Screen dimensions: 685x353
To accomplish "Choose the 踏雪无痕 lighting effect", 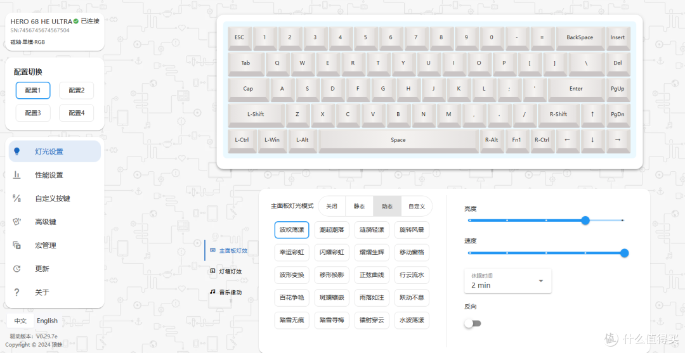I will coord(292,320).
